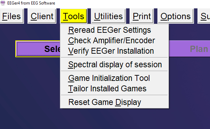Open the Print menu

[x=142, y=16]
